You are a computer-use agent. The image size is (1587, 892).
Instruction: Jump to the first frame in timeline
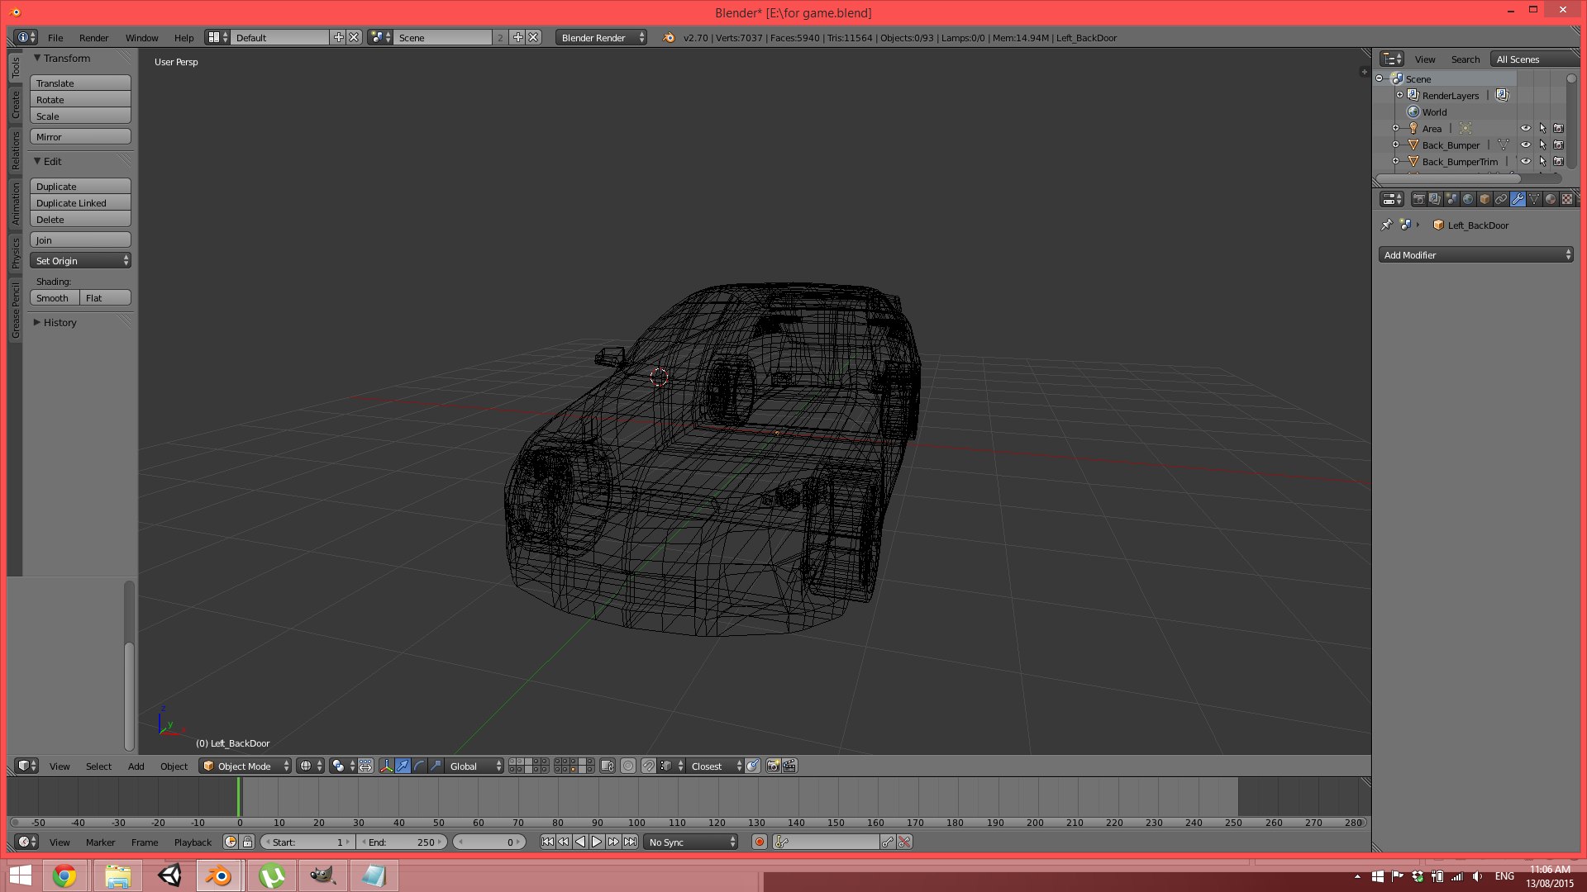[547, 842]
